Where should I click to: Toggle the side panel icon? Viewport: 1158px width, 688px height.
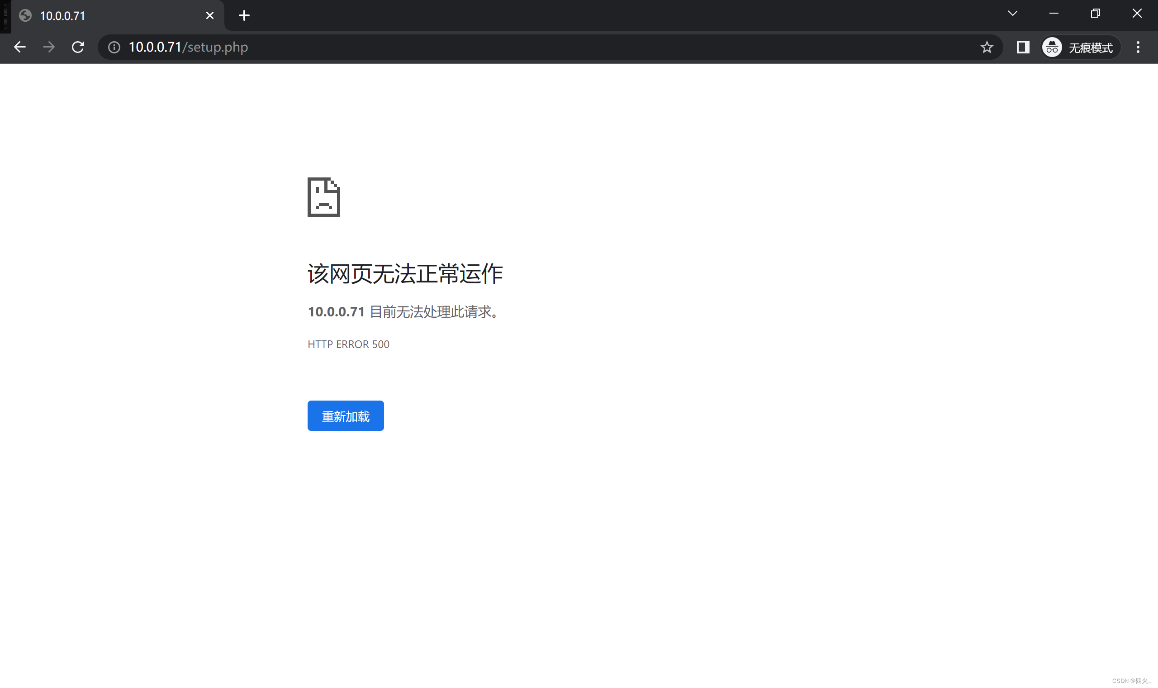click(1023, 47)
